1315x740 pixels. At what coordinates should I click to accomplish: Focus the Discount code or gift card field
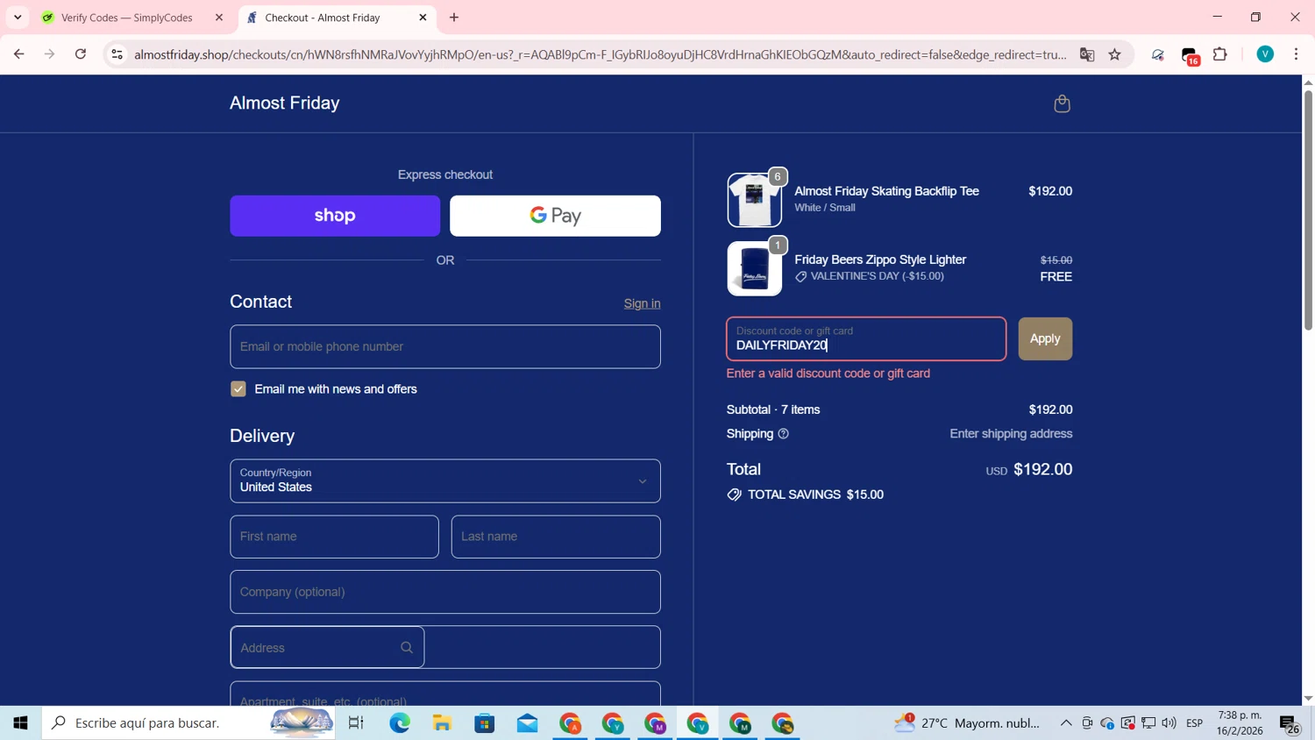pos(866,339)
